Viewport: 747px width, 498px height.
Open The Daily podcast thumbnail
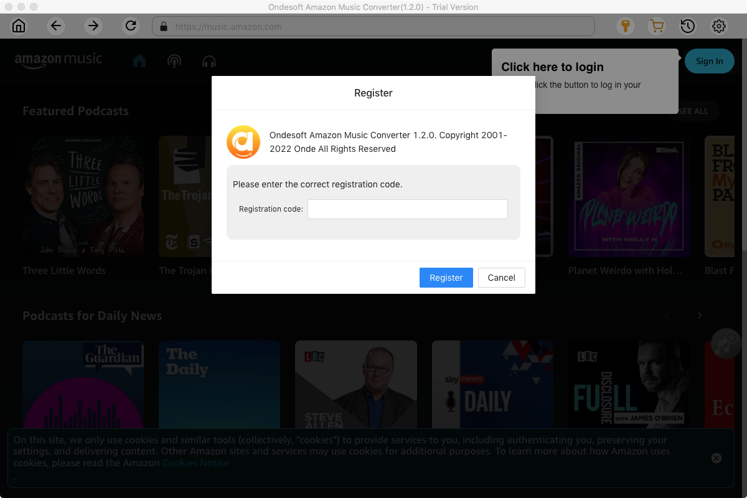(x=220, y=385)
